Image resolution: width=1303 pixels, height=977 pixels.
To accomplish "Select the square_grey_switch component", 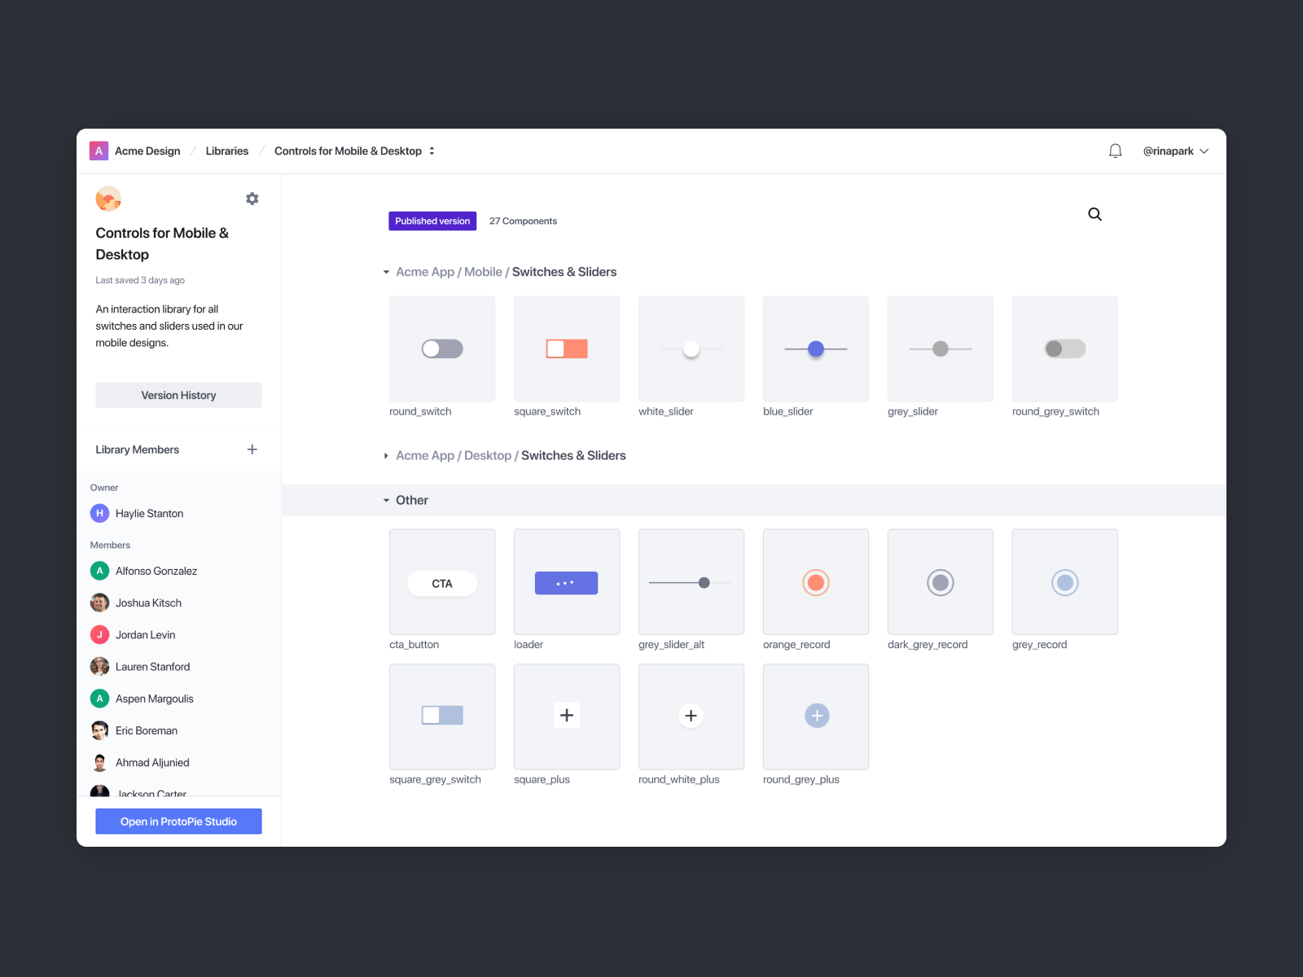I will pyautogui.click(x=442, y=716).
